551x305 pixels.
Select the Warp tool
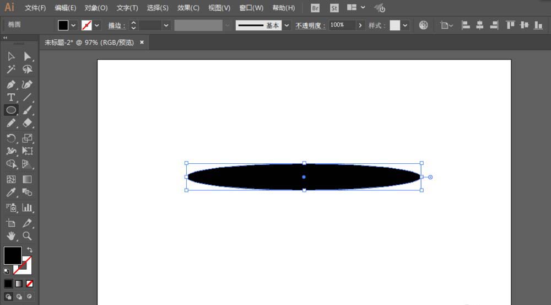pyautogui.click(x=11, y=151)
